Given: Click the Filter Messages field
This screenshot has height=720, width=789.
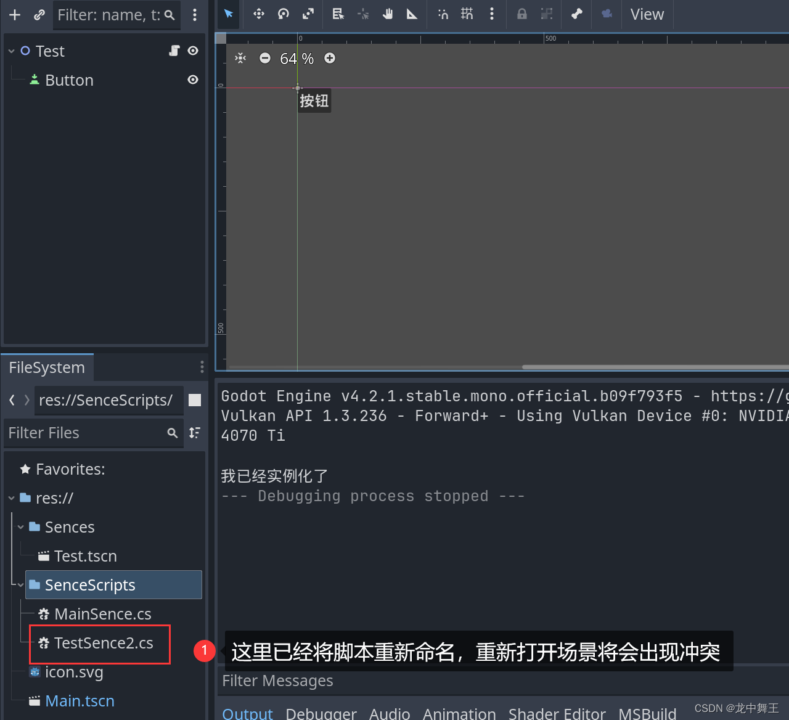Looking at the screenshot, I should coord(502,681).
